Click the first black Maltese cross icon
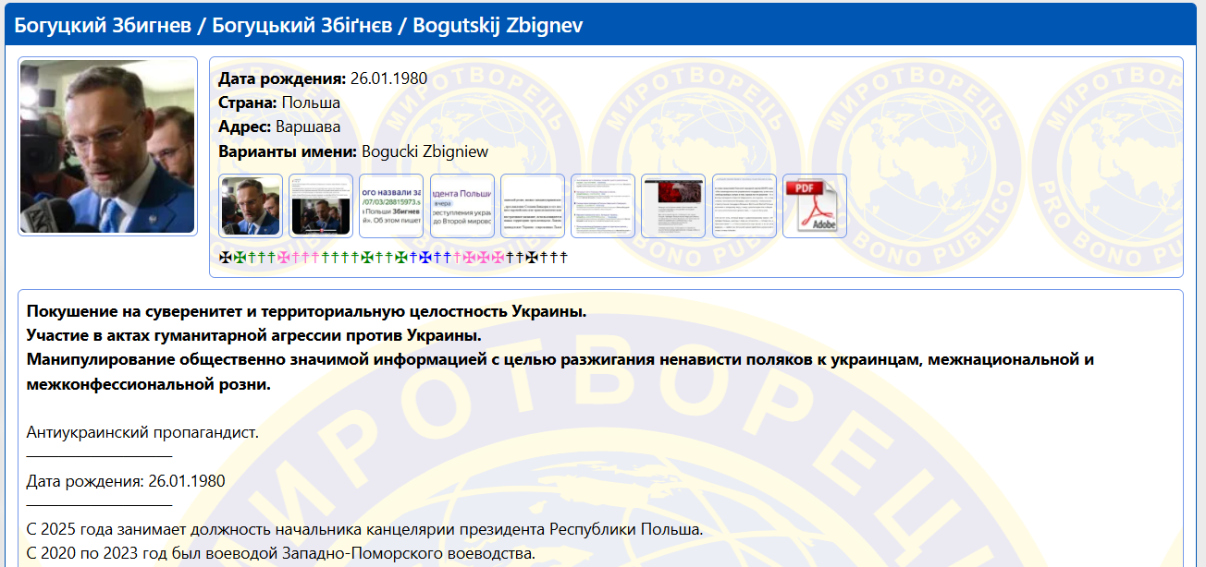Screen dimensions: 1206x567 [x=225, y=257]
